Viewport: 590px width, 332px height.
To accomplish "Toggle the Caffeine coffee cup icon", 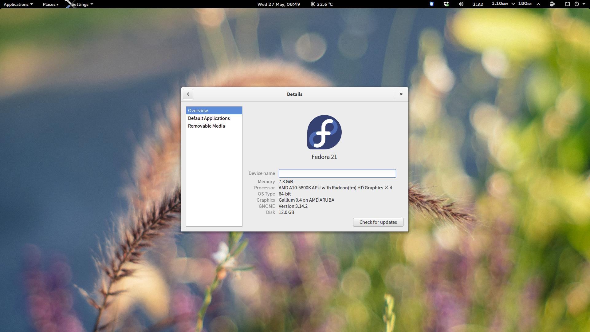I will tap(552, 4).
